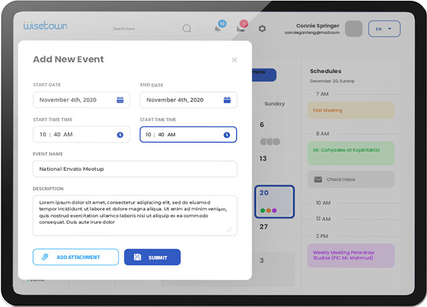The width and height of the screenshot is (427, 307).
Task: Click the conniegenteng@mail.com email text
Action: click(312, 32)
